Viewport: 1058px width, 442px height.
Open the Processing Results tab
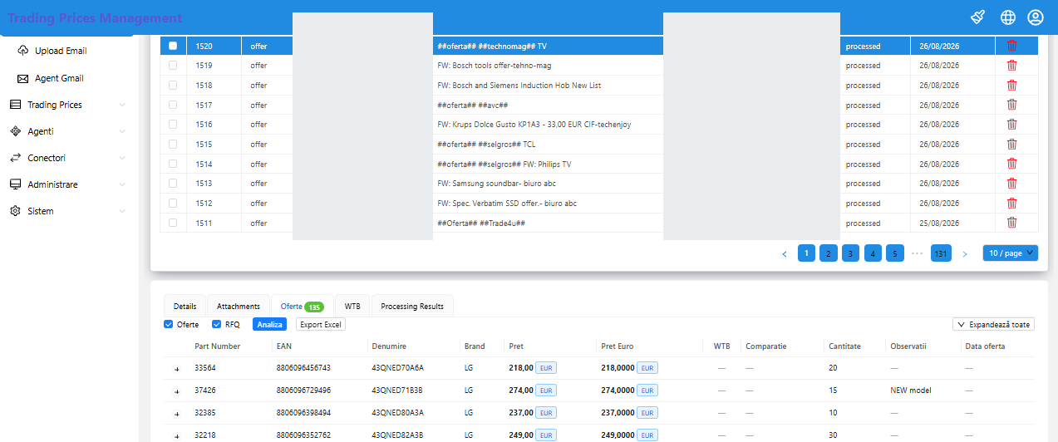tap(412, 307)
